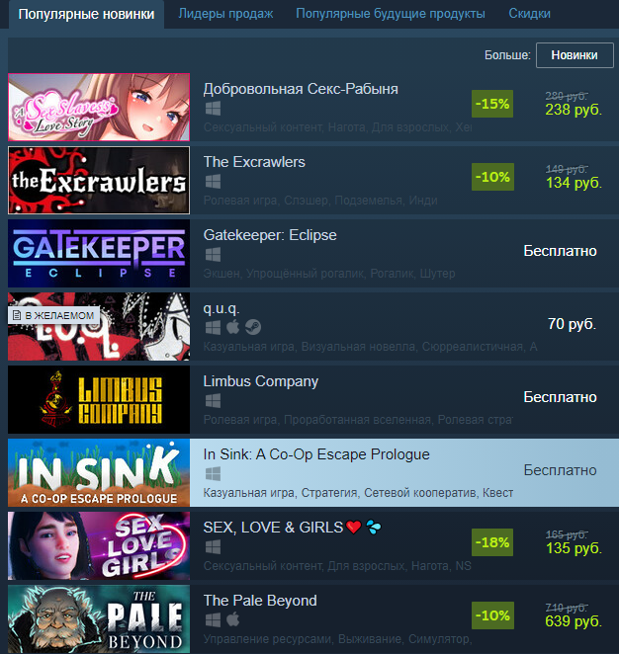
Task: Click the 'Новинки' button
Action: [575, 55]
